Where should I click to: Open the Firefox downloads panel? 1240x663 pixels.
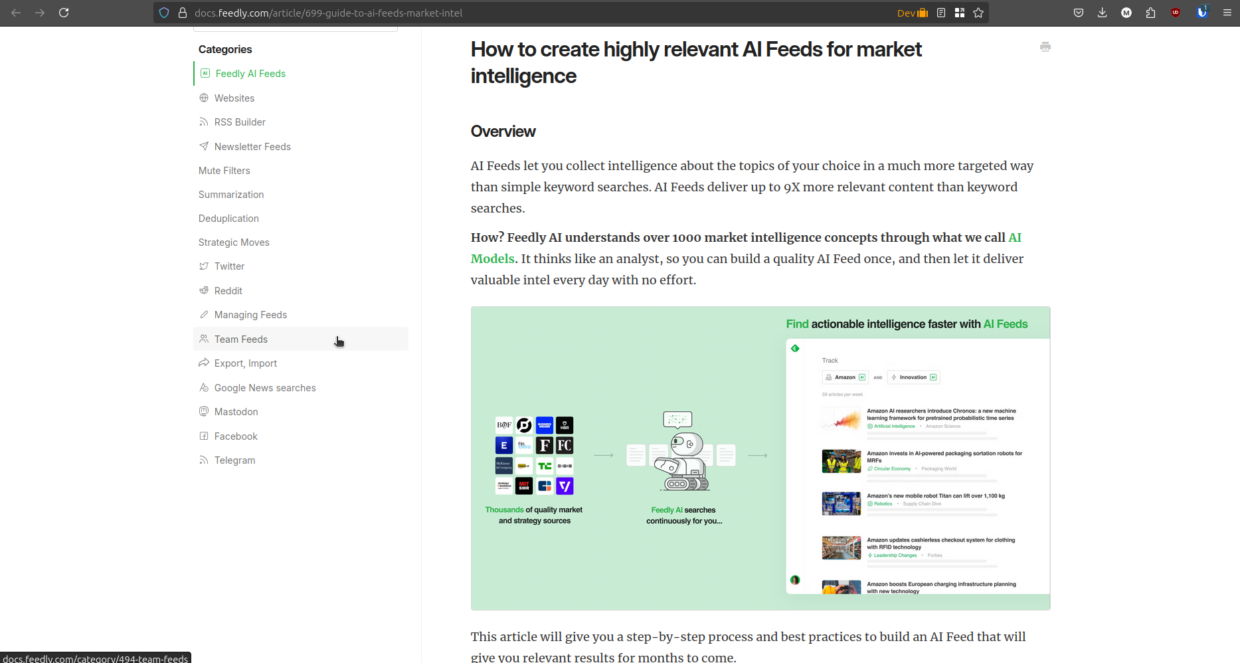[1102, 13]
